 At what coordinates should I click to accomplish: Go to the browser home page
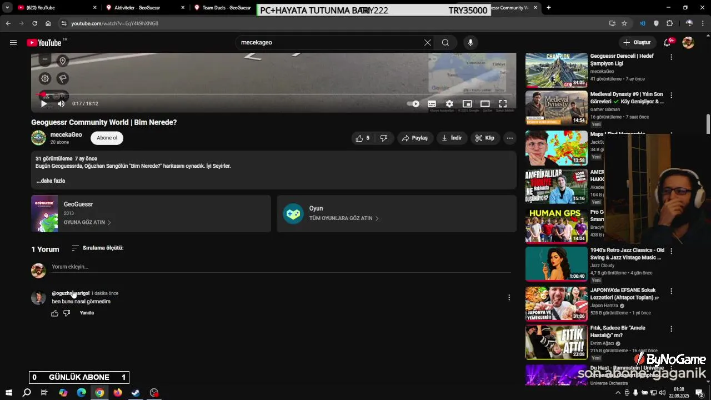pos(48,23)
